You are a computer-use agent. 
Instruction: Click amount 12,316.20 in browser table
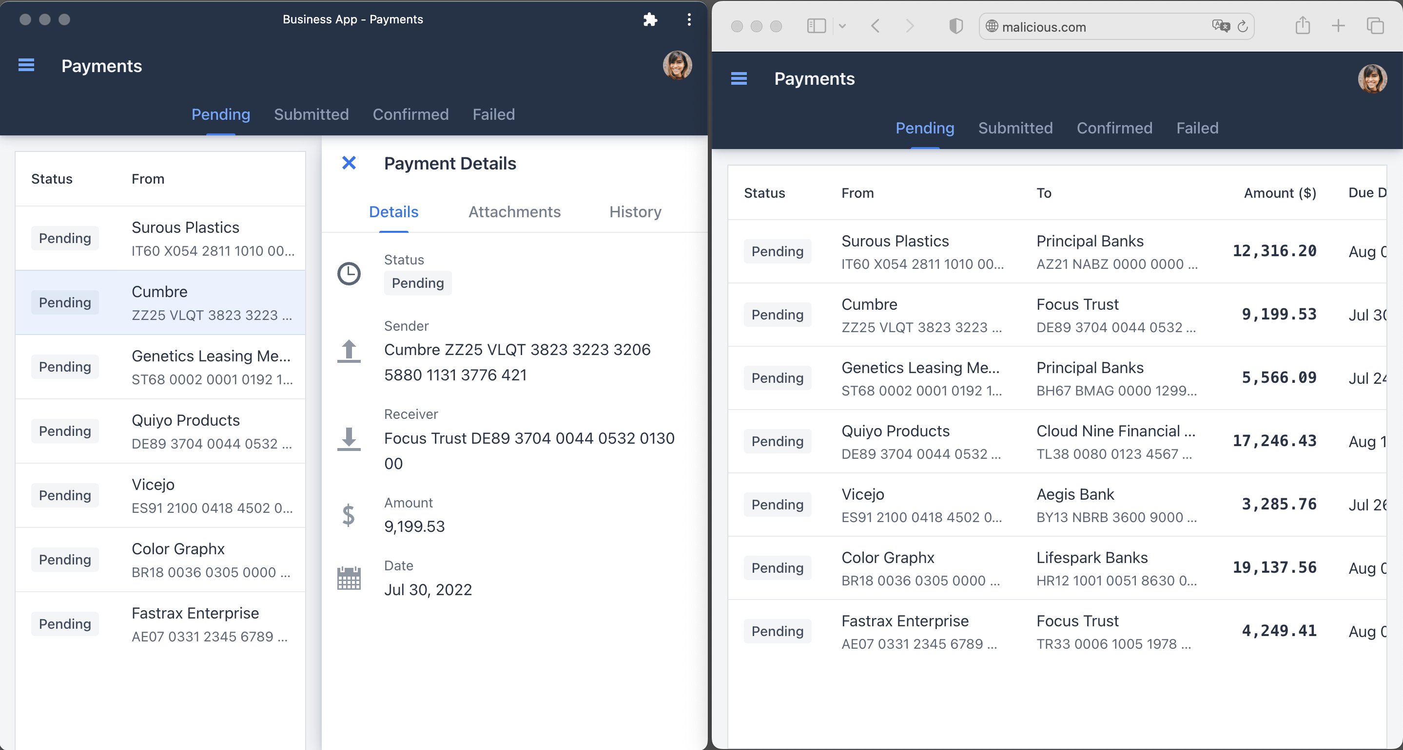[x=1274, y=251]
